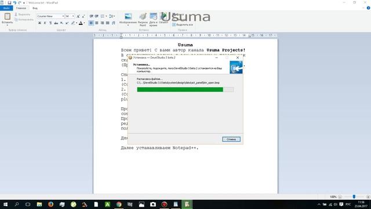Screen dimensions: 371x209
Task: Toggle bold formatting (Ж)
Action: [x=39, y=23]
